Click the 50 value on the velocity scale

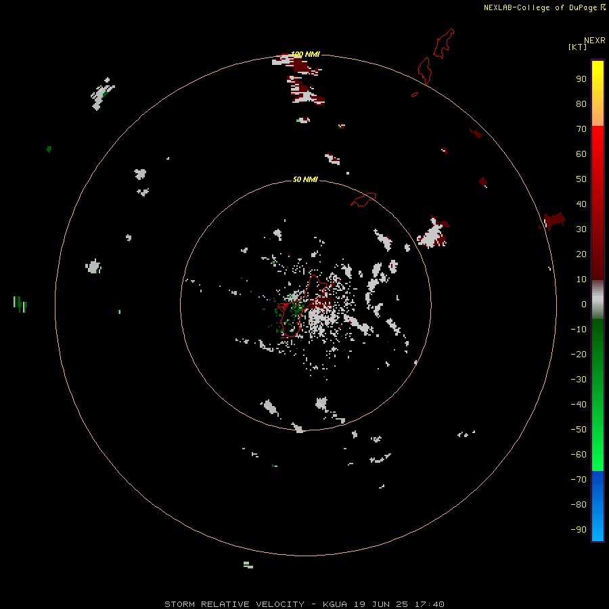click(x=581, y=179)
